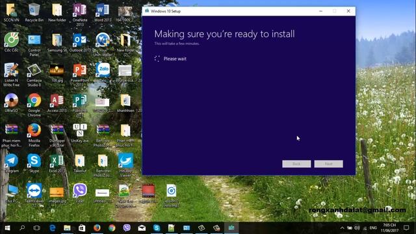Screen dimensions: 416x234
Task: Switch to Windows 10 Setup taskbar button
Action: [x=231, y=228]
